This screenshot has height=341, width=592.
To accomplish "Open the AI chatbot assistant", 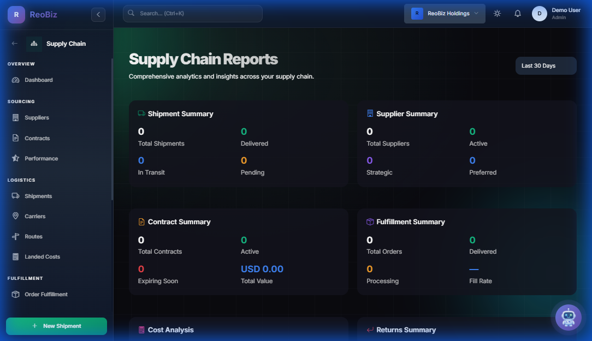I will pyautogui.click(x=568, y=317).
